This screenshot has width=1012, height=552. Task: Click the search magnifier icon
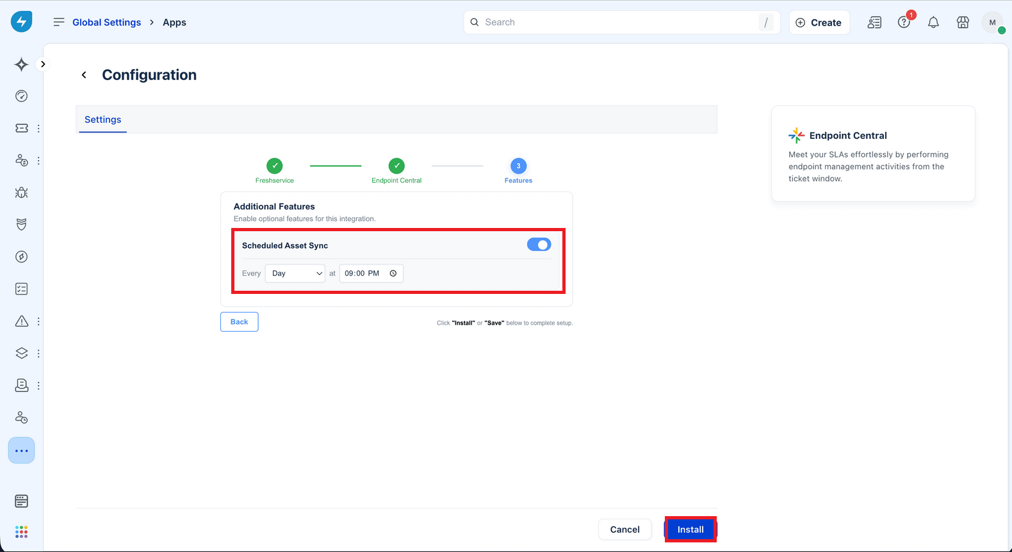pos(475,22)
